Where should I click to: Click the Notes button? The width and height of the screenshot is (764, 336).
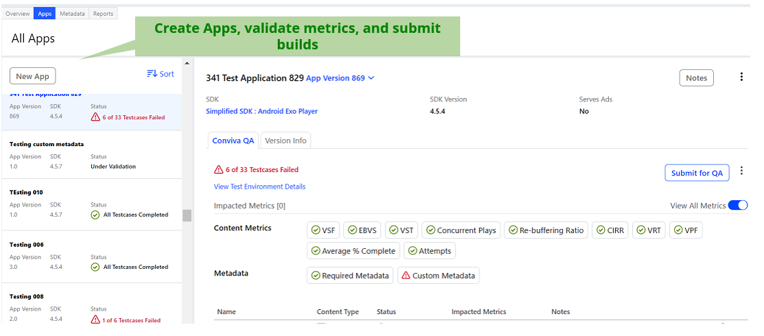click(x=696, y=78)
